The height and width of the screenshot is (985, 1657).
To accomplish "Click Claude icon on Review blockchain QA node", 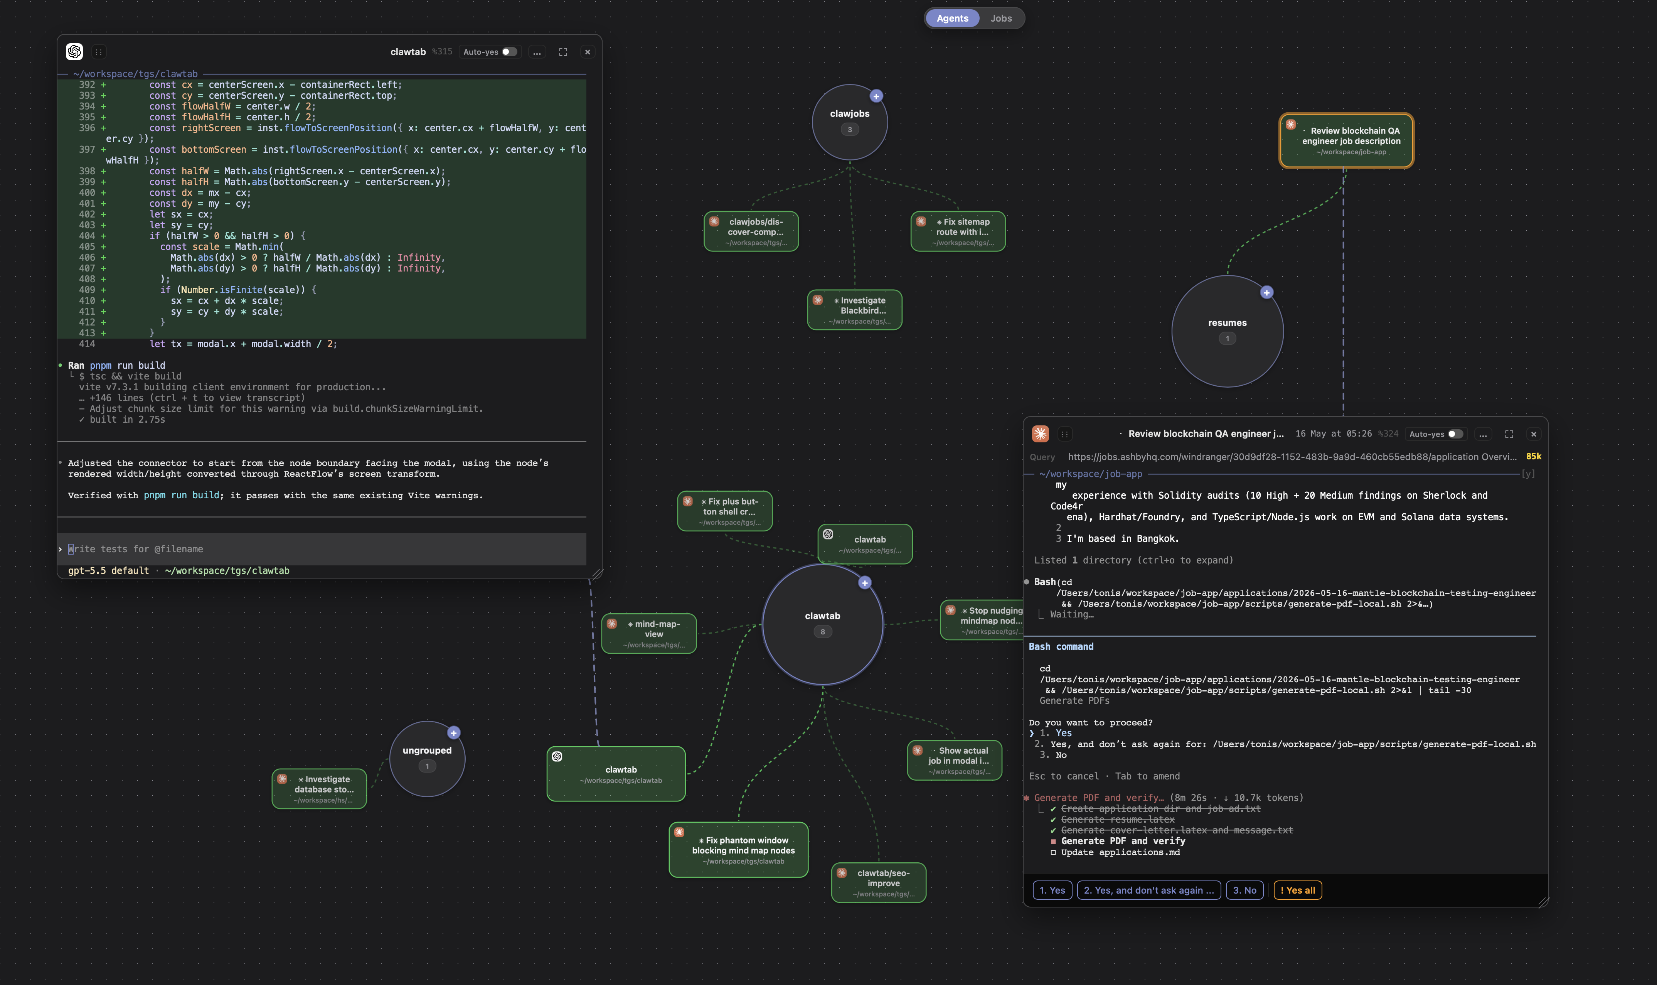I will coord(1291,124).
